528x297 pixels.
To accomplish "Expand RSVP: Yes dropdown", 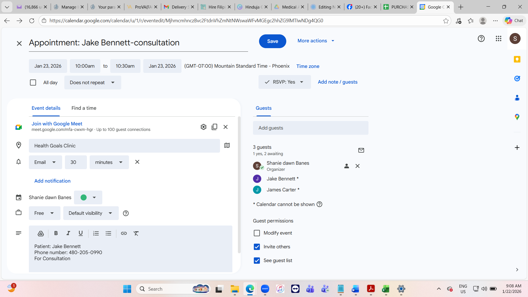I will (x=284, y=82).
